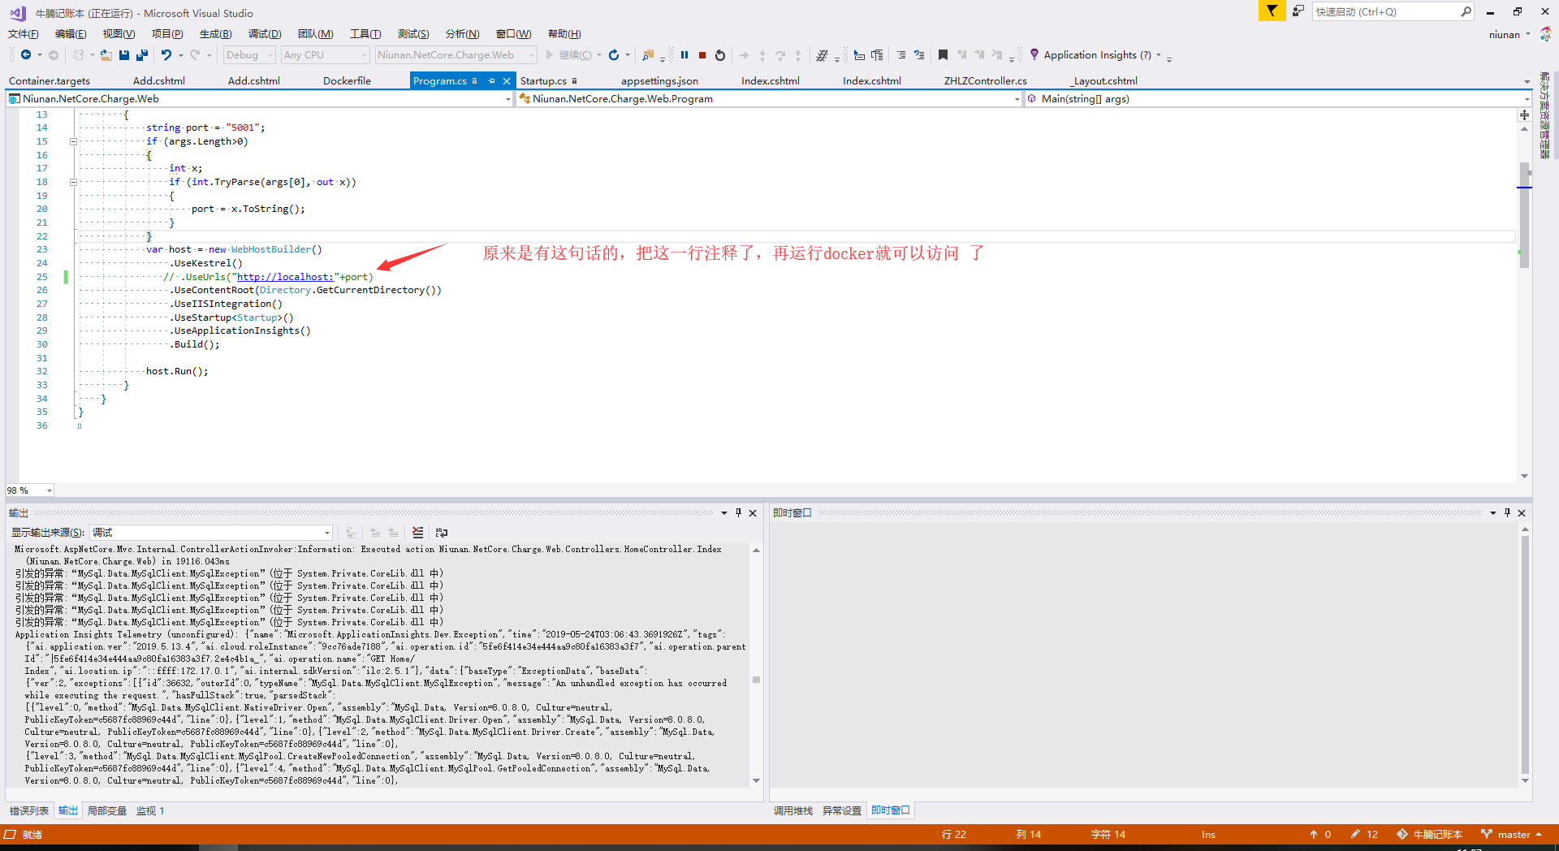
Task: Open the 帮助(H) menu
Action: point(564,34)
